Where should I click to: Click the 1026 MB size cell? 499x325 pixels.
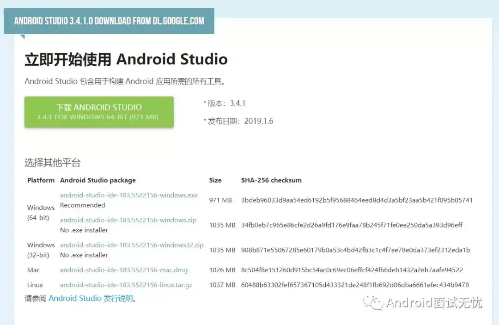[x=222, y=270]
